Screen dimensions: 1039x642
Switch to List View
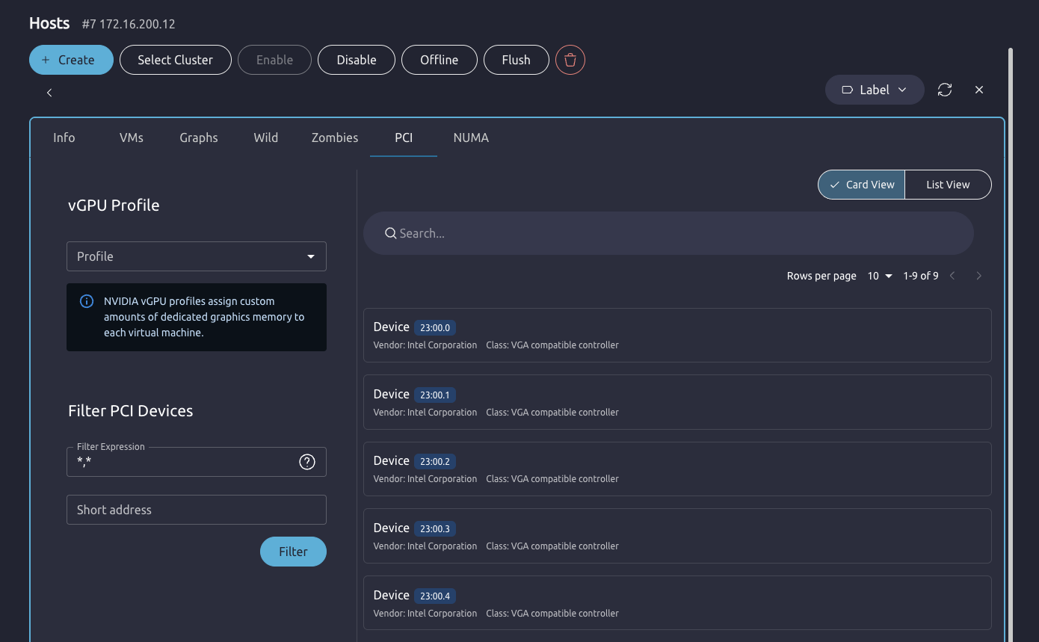coord(948,185)
